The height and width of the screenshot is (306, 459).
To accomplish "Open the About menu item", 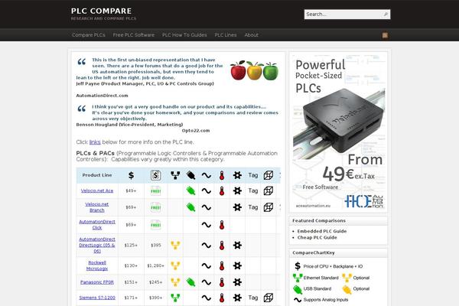I will [251, 35].
